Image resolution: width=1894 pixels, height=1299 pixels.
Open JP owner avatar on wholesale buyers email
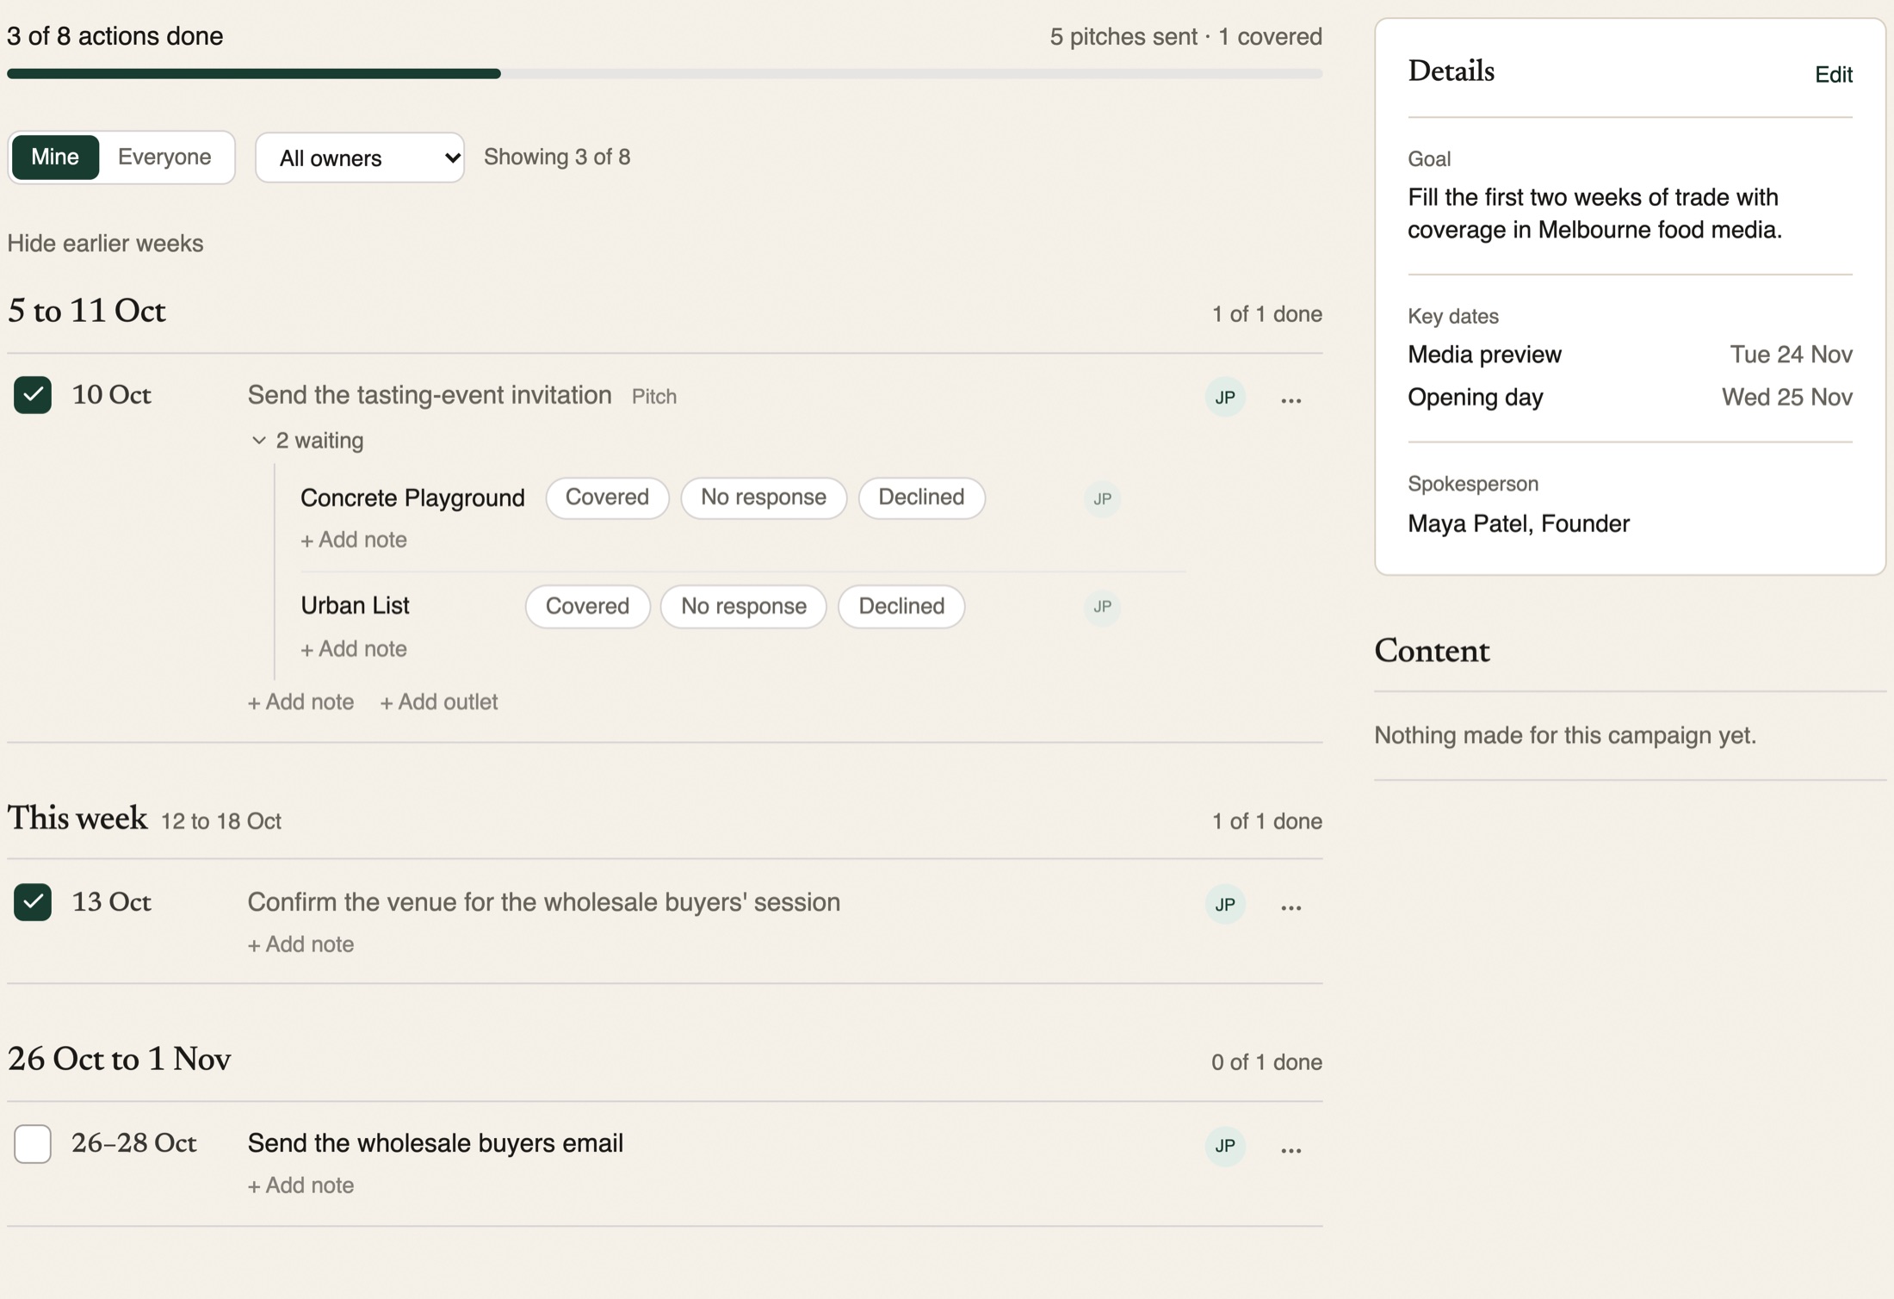click(x=1225, y=1146)
